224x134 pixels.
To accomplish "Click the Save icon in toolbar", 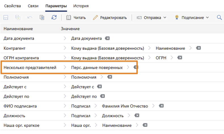I will [6, 18].
